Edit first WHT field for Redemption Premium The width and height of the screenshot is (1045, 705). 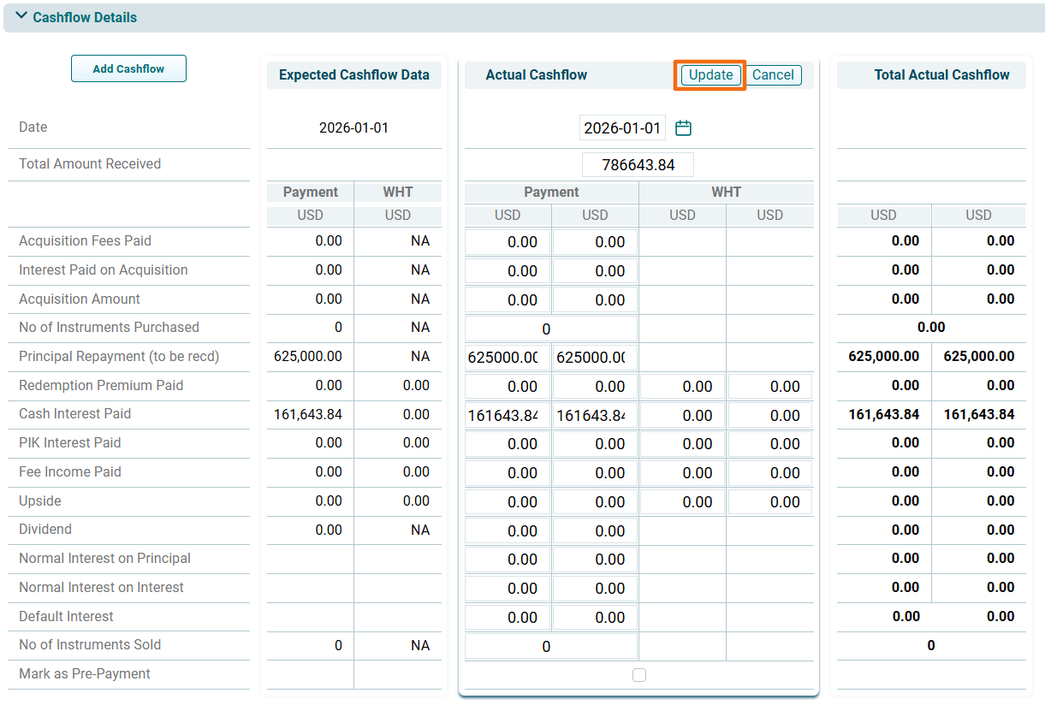pos(682,387)
